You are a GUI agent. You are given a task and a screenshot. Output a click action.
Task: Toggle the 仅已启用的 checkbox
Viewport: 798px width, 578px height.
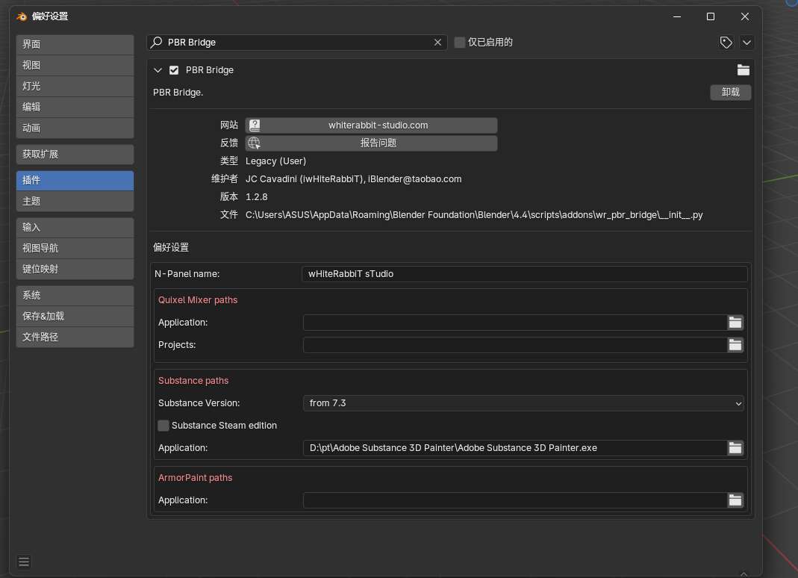pyautogui.click(x=460, y=43)
